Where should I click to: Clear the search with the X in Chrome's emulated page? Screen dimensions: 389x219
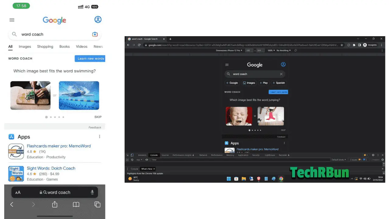281,74
